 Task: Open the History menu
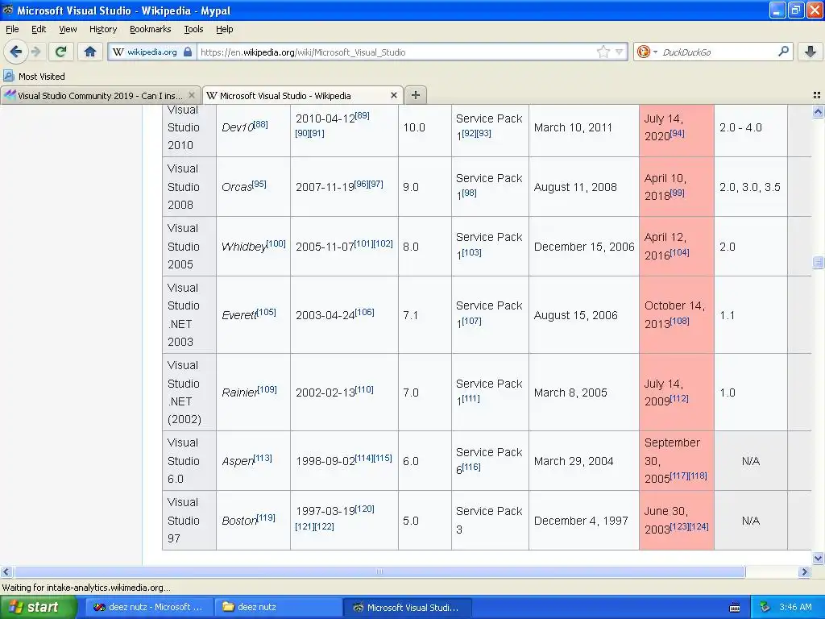[x=102, y=29]
